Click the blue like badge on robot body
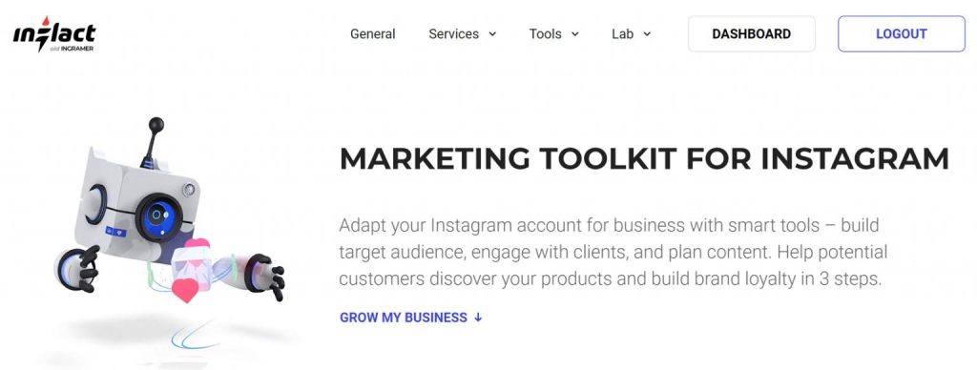 coord(115,232)
